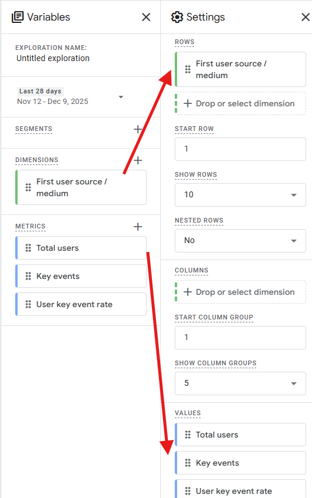Grab drag handle of Total users metric in Variables

(28, 248)
